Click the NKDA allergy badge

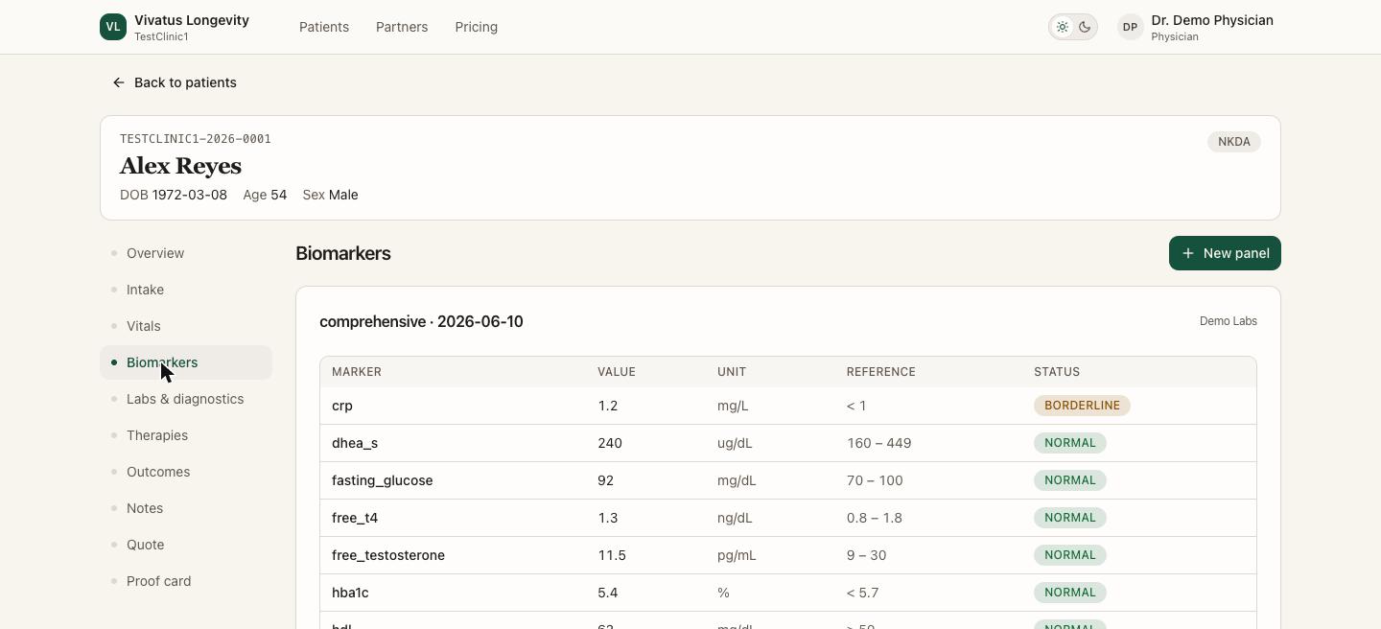click(x=1233, y=142)
